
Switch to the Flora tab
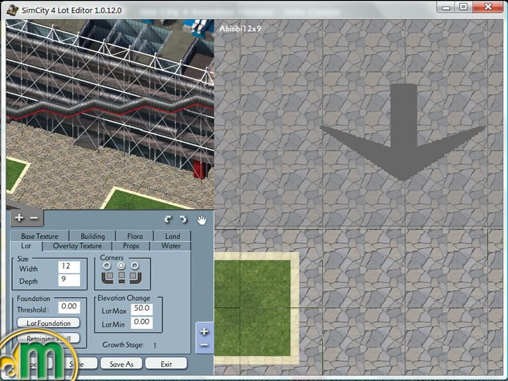(x=135, y=236)
